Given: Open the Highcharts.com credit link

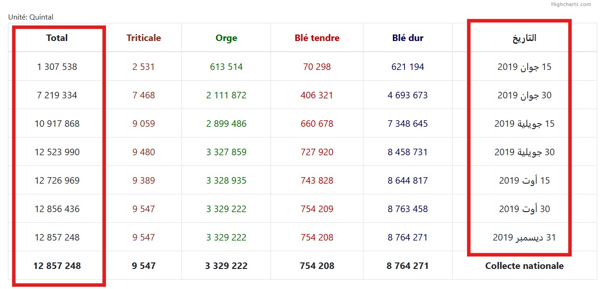Looking at the screenshot, I should coord(571,4).
